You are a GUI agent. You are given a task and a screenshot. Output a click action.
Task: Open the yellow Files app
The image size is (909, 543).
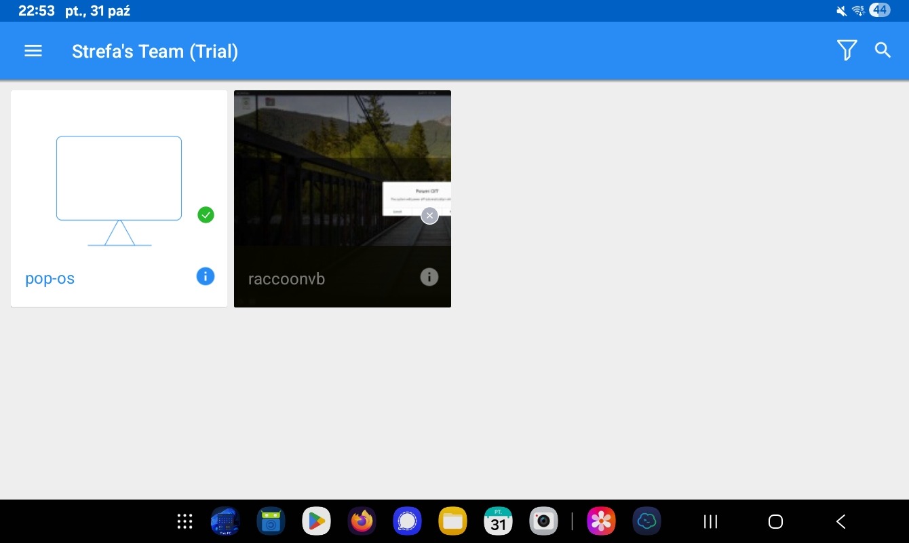coord(452,521)
